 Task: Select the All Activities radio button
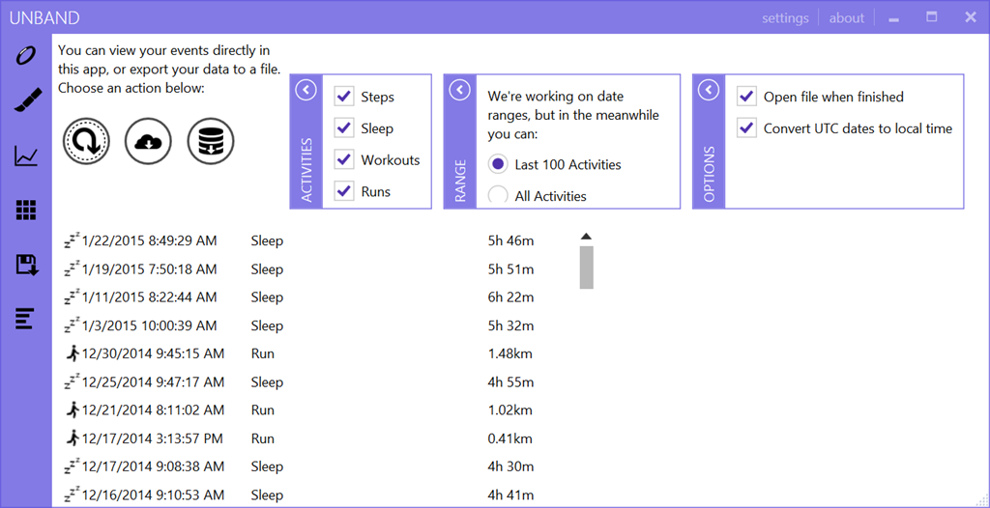point(498,196)
